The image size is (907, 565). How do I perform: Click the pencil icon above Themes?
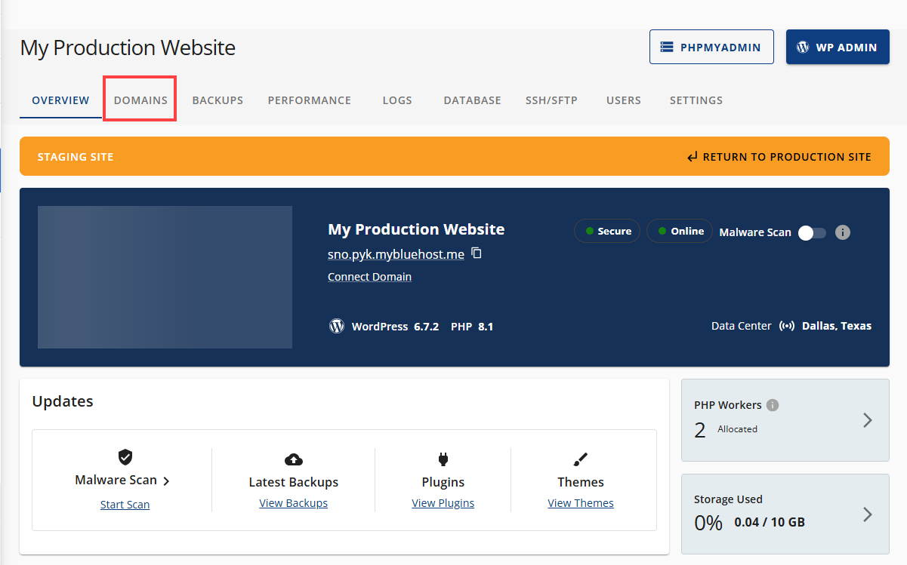580,459
